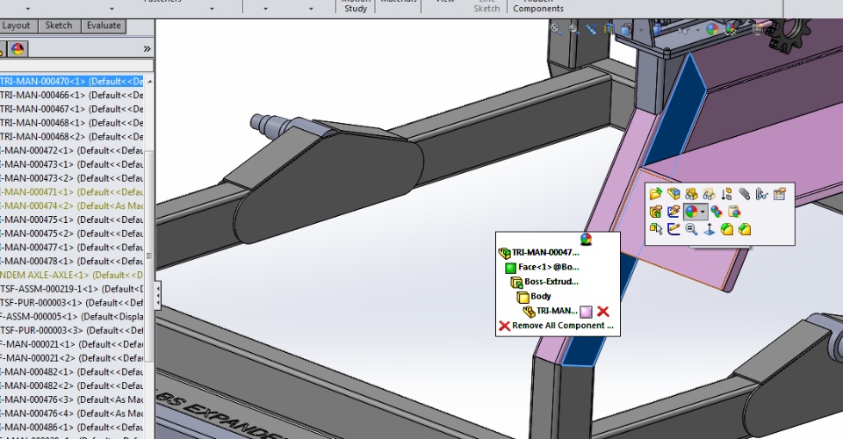Click the Hidden Components ribbon button

(538, 6)
